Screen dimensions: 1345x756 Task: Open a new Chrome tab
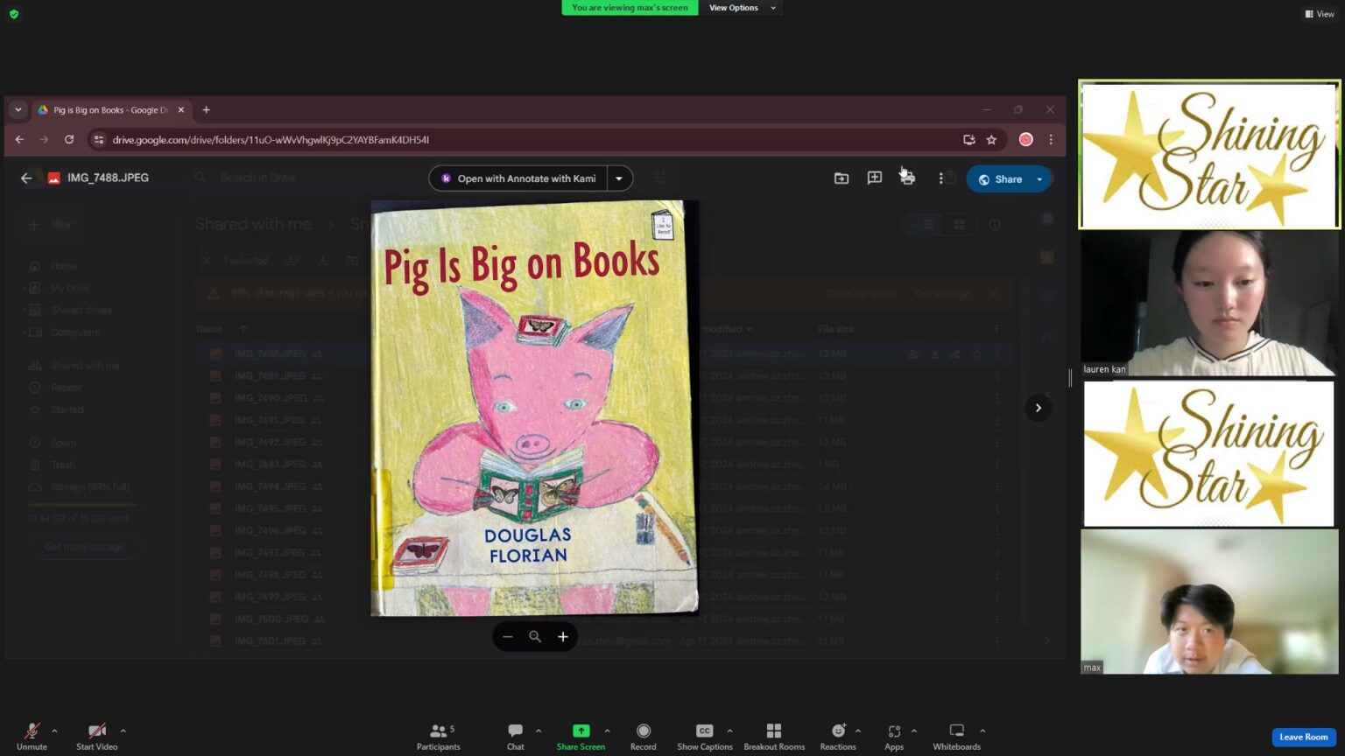click(207, 110)
